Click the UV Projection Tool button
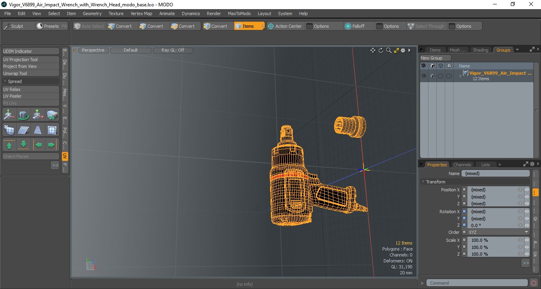 31,60
